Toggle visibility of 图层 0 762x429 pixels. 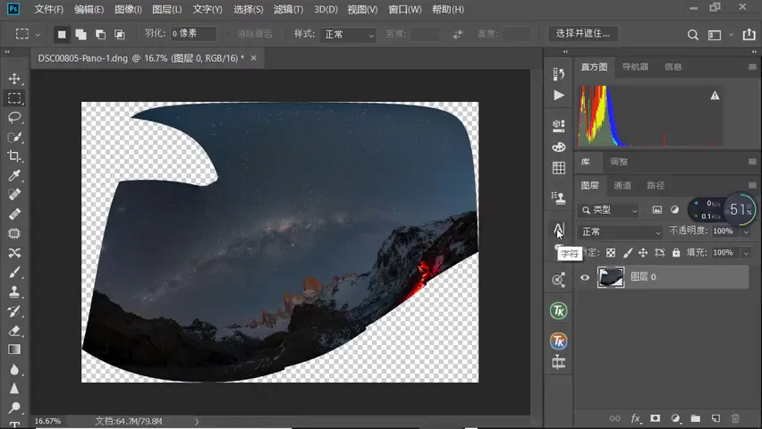pyautogui.click(x=585, y=277)
